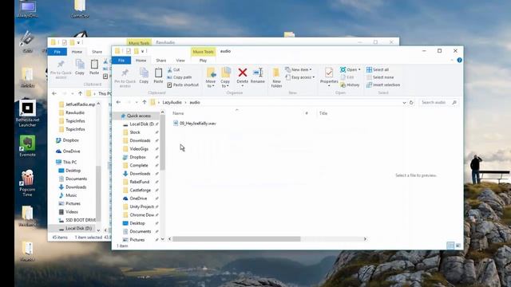Screen dimensions: 511x287
Task: Open address bar history dropdown
Action: click(x=404, y=102)
